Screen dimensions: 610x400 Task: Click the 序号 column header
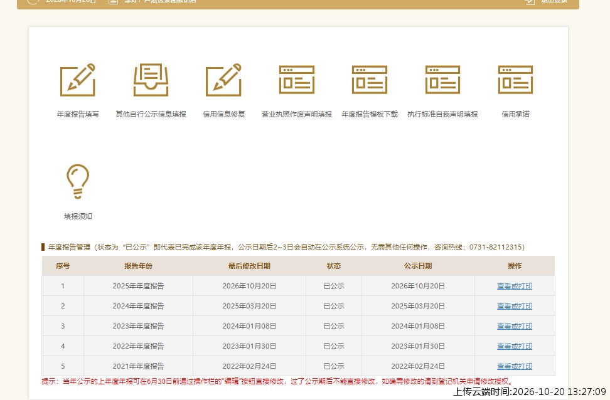point(63,266)
